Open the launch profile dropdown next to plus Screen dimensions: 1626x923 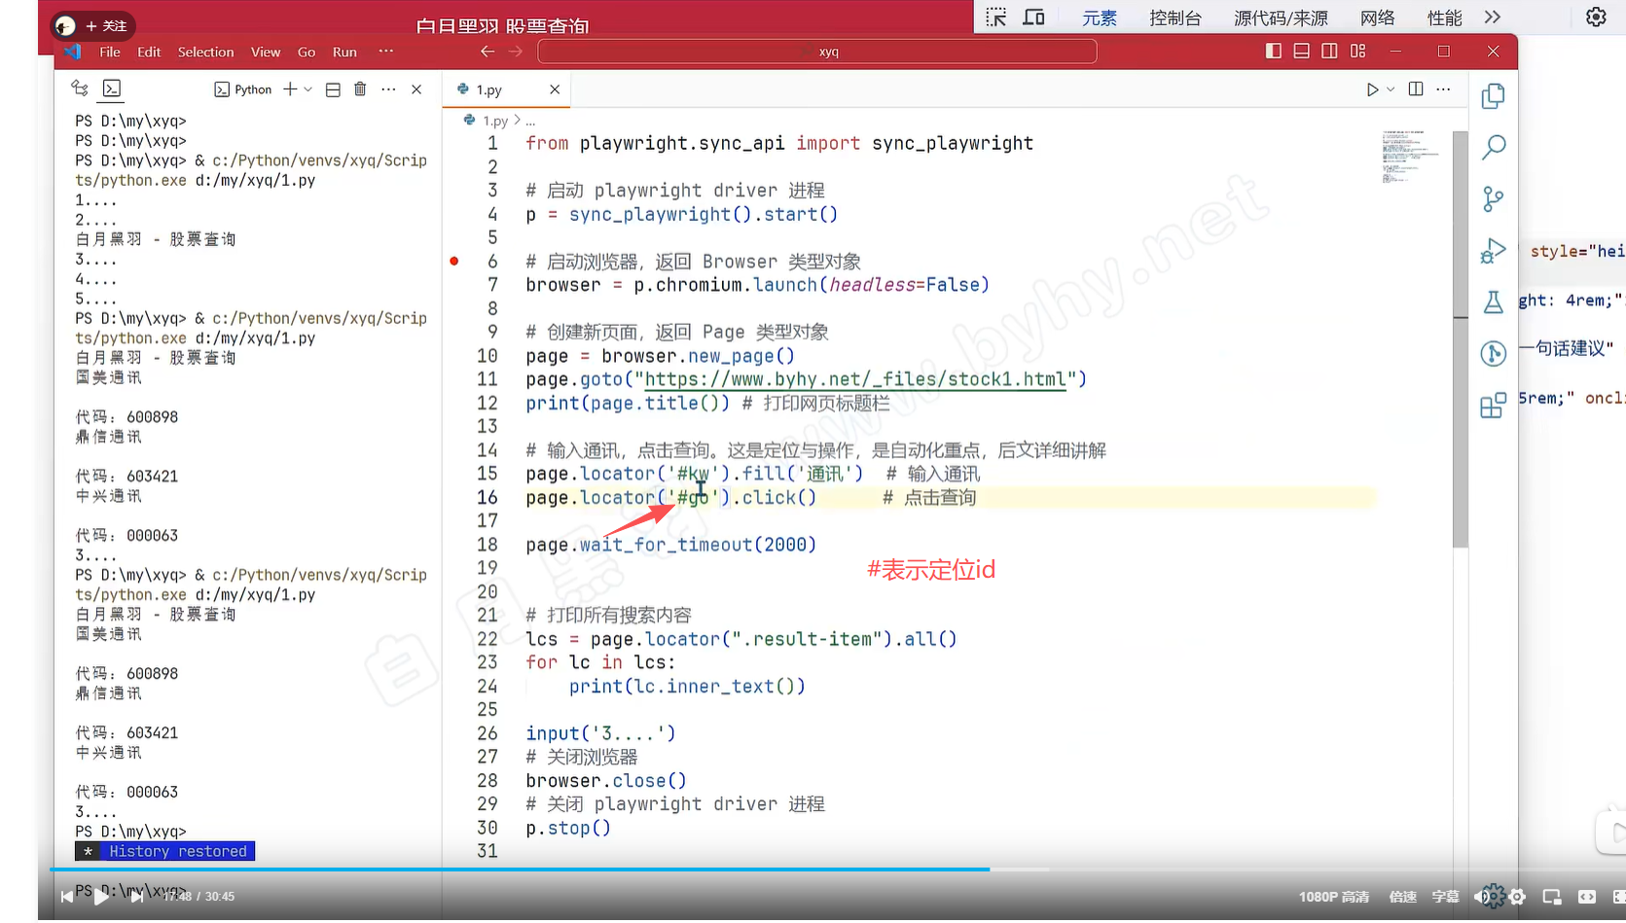click(x=308, y=89)
